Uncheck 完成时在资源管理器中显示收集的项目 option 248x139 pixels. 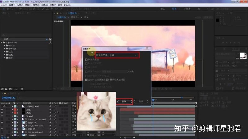86,80
